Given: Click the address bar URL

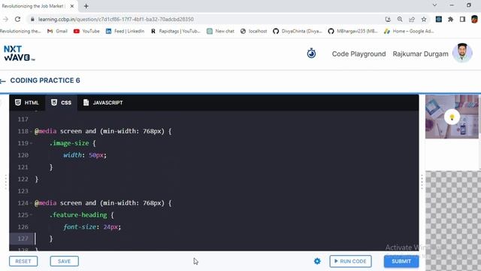Looking at the screenshot, I should tap(116, 19).
